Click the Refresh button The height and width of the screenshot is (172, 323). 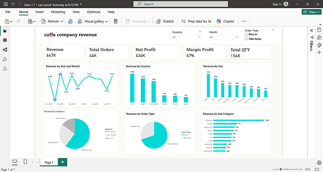[x=50, y=21]
